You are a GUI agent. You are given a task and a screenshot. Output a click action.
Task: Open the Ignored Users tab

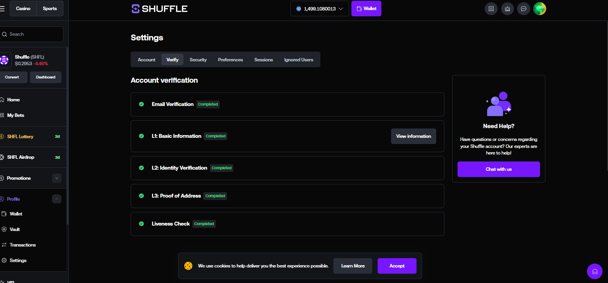[299, 60]
